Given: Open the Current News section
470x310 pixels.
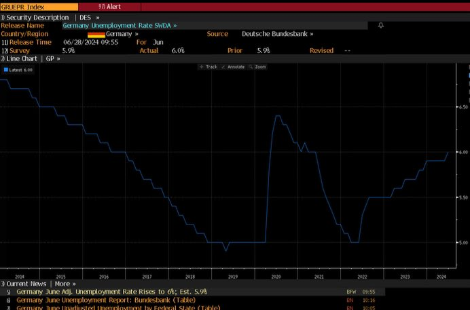Looking at the screenshot, I should (x=24, y=284).
